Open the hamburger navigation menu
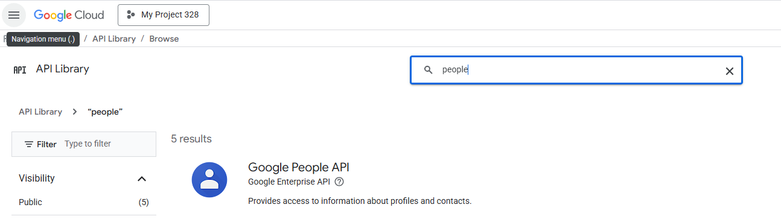The width and height of the screenshot is (781, 222). point(14,15)
